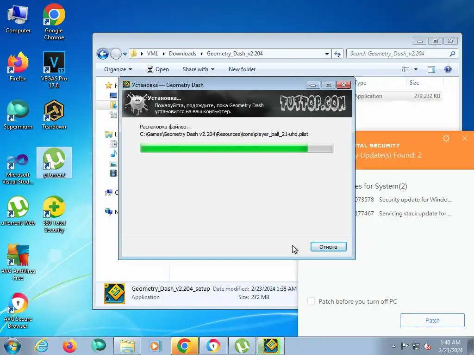Expand the view options dropdown arrow
Image resolution: width=474 pixels, height=355 pixels.
click(x=416, y=69)
